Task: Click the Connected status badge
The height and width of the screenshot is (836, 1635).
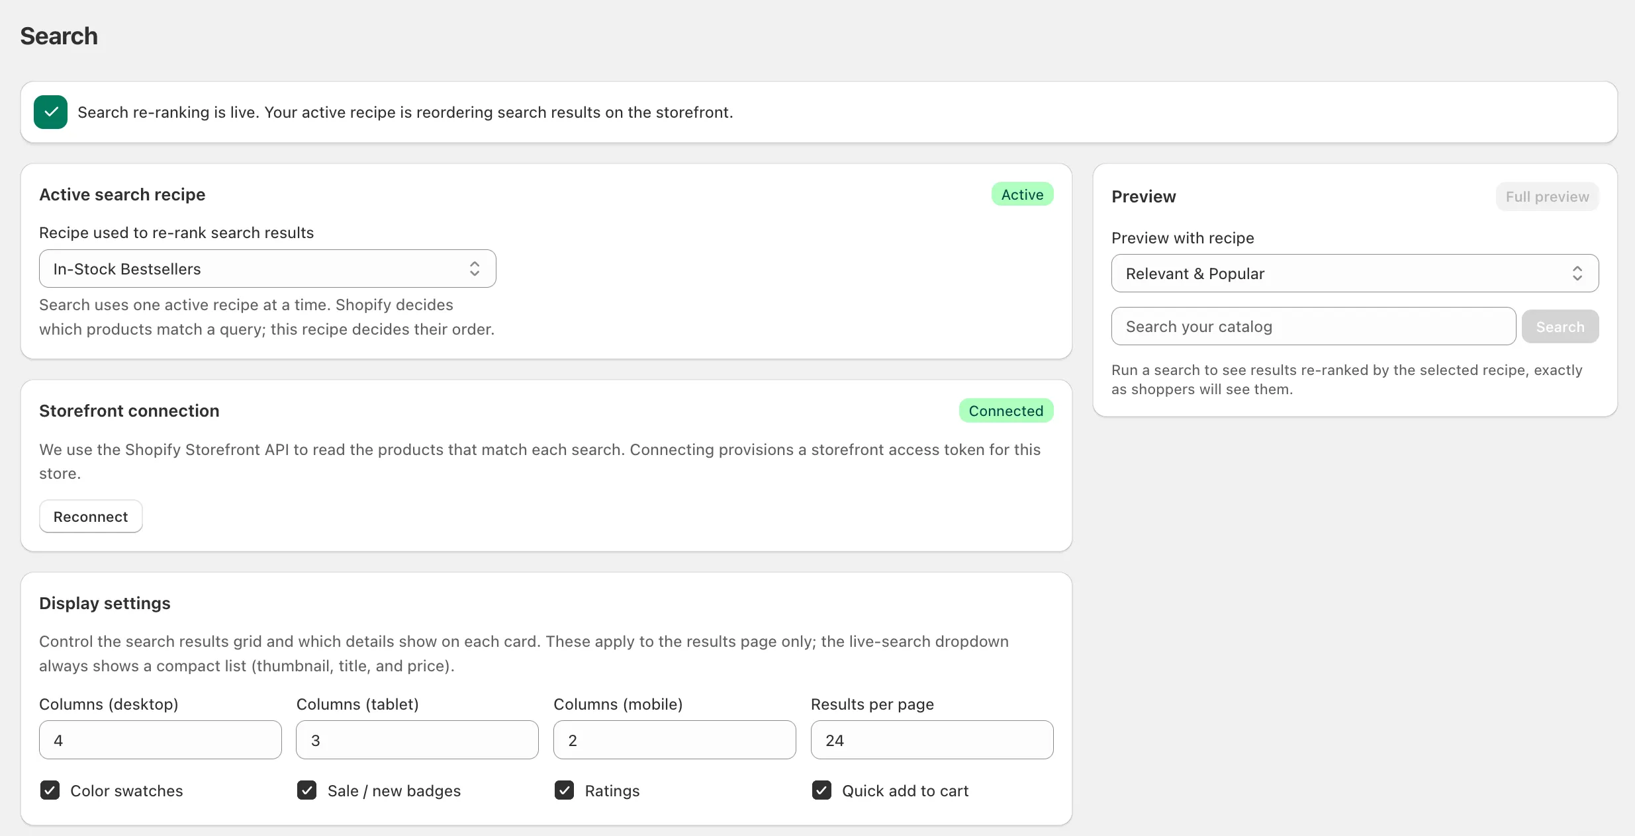Action: [x=1006, y=411]
